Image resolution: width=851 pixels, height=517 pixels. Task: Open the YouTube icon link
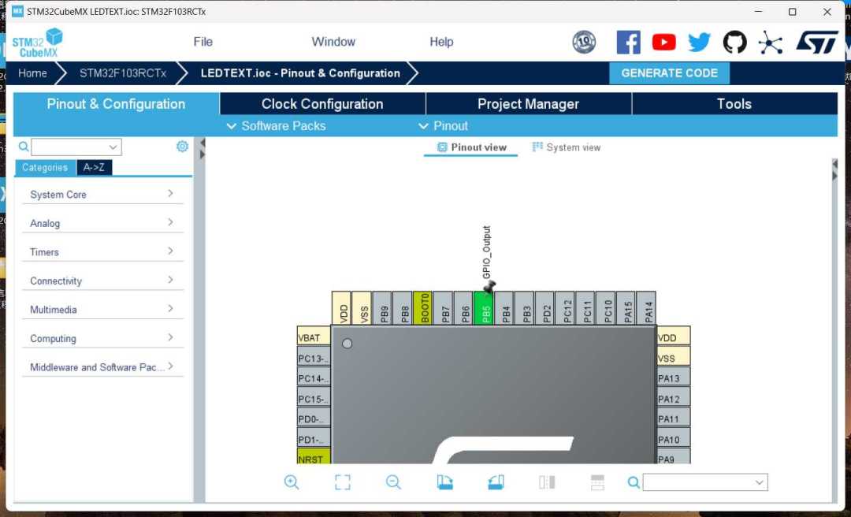pos(663,42)
